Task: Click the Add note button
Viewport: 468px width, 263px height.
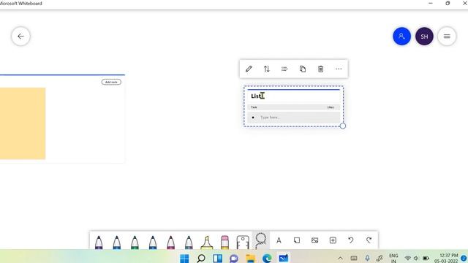Action: (x=111, y=82)
